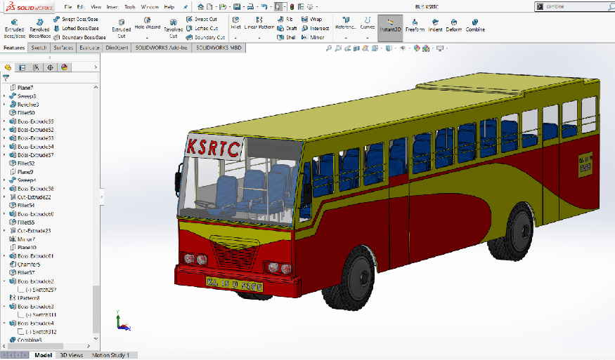Select the Plane7 item in tree
Screen dimensions: 615x360
[22, 88]
